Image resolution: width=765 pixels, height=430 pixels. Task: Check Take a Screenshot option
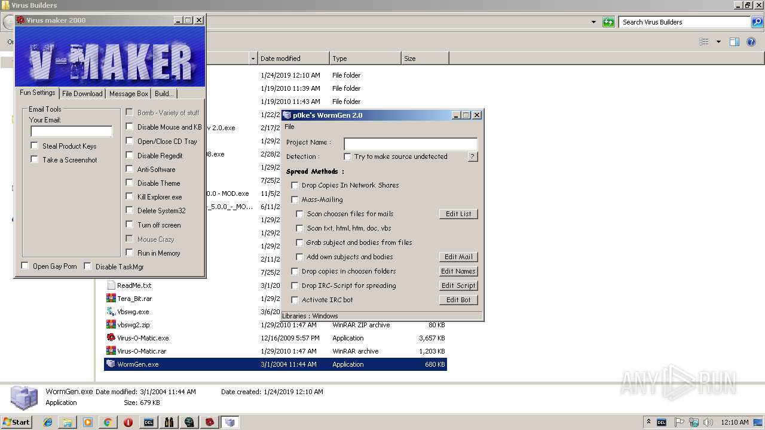(x=35, y=159)
